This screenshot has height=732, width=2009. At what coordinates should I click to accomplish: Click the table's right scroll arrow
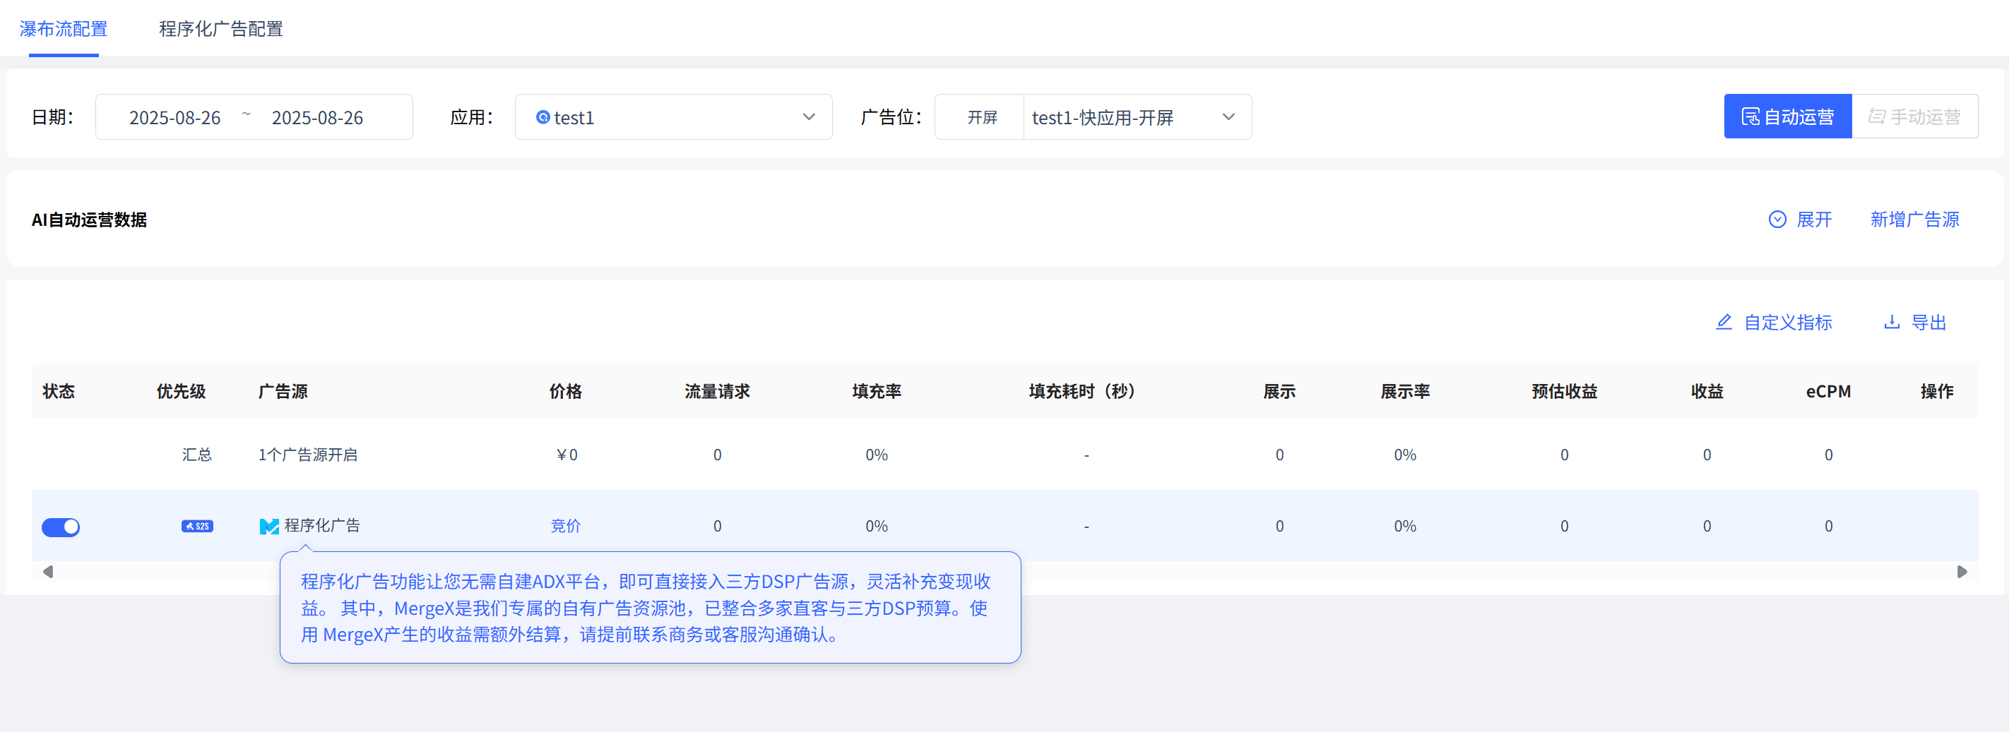(x=1962, y=572)
